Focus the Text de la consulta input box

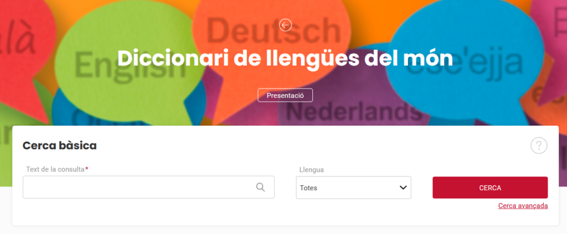[x=148, y=187]
